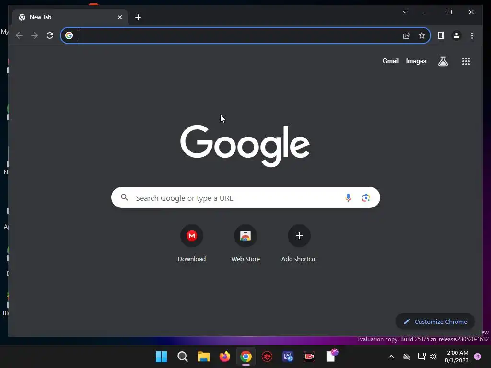491x368 pixels.
Task: Open the Chrome side panel
Action: pos(441,35)
